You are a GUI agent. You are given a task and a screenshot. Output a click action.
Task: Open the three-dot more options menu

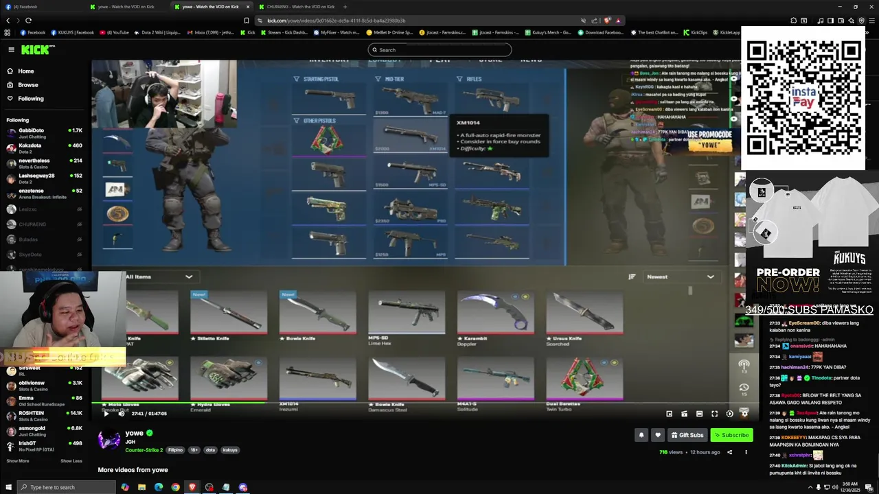tap(746, 452)
